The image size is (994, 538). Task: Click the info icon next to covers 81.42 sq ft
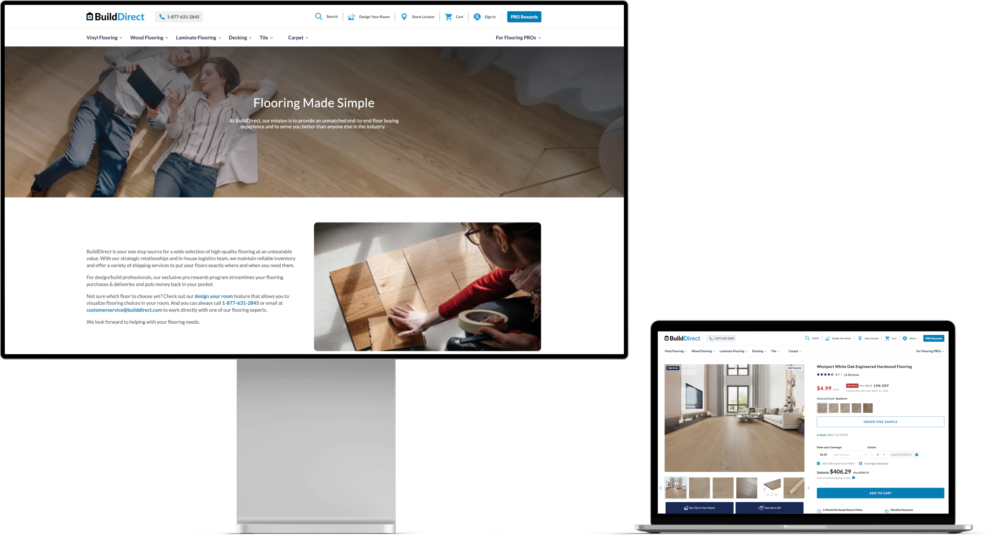click(x=916, y=454)
